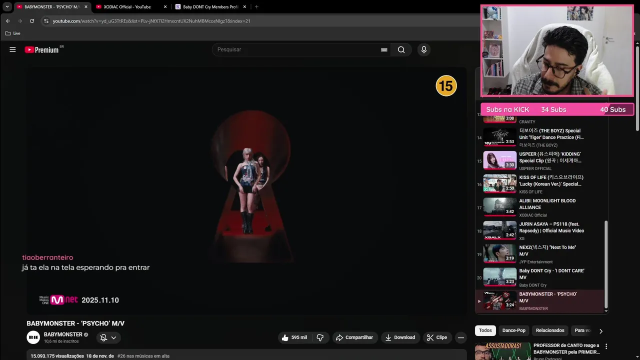Click the video title BABYMONSTER - 'PSYCHO' M/V
This screenshot has width=640, height=360.
75,323
